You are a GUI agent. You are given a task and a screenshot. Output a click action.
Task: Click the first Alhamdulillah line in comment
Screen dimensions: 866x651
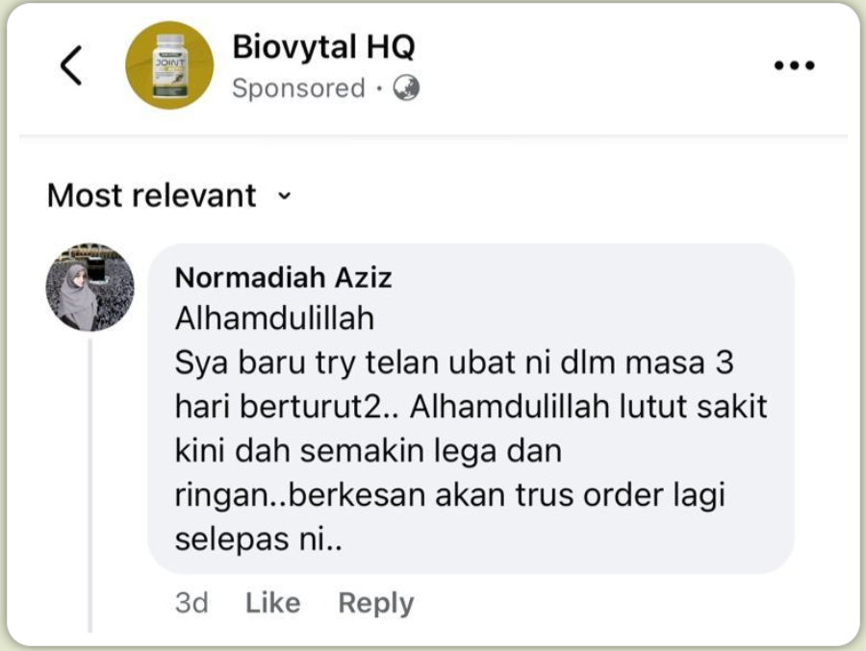click(x=274, y=318)
